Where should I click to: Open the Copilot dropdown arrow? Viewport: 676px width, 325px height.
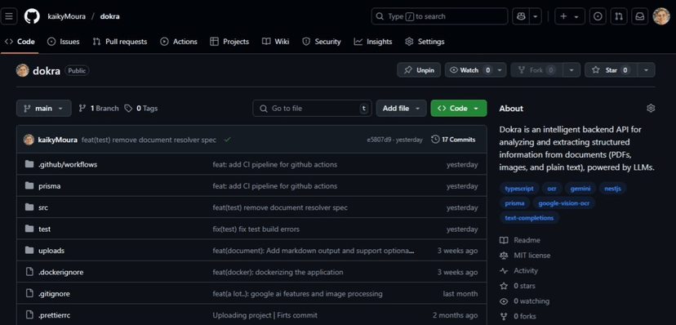coord(535,16)
